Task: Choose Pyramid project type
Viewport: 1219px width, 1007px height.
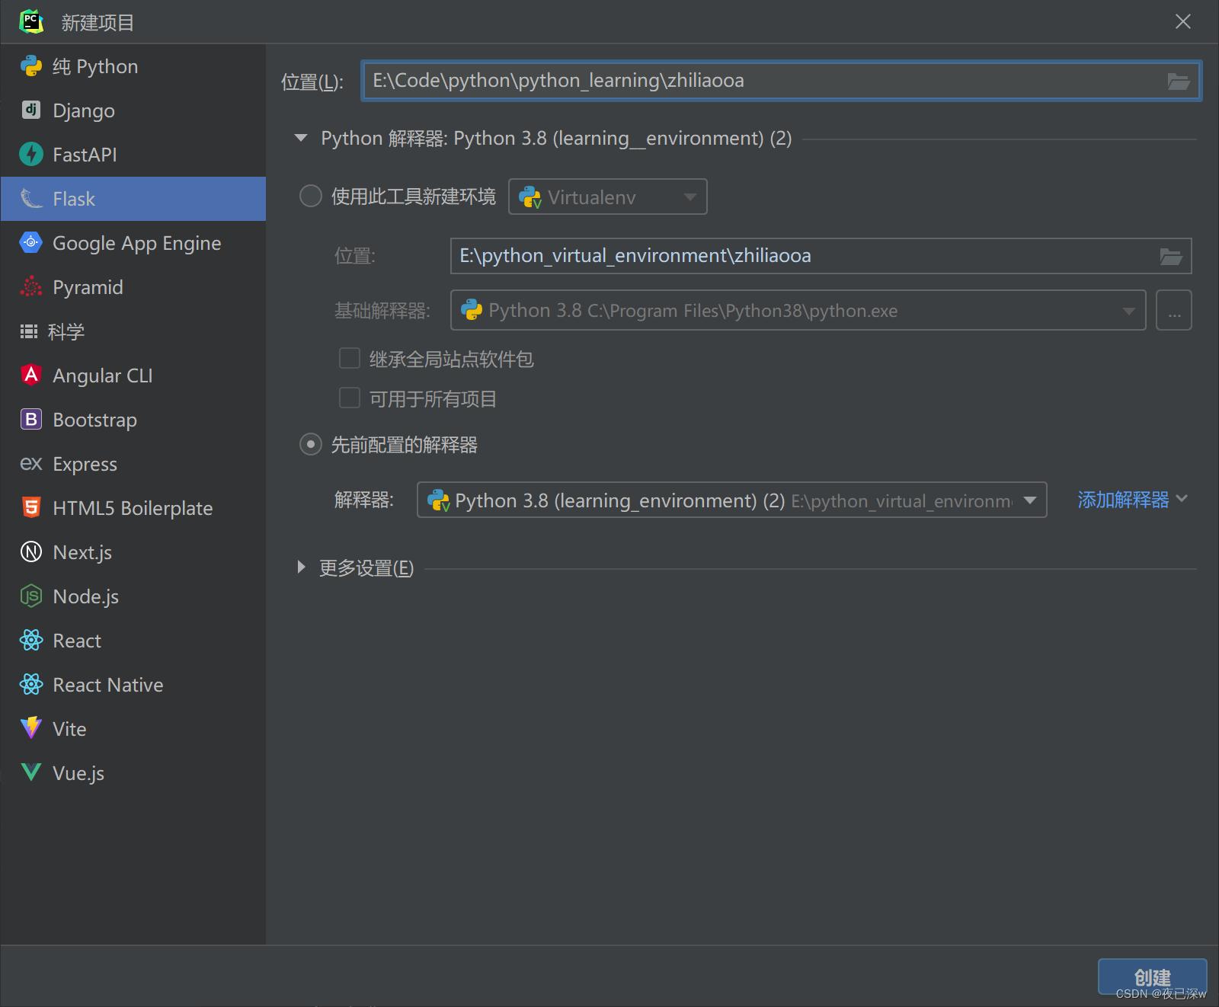Action: point(133,287)
